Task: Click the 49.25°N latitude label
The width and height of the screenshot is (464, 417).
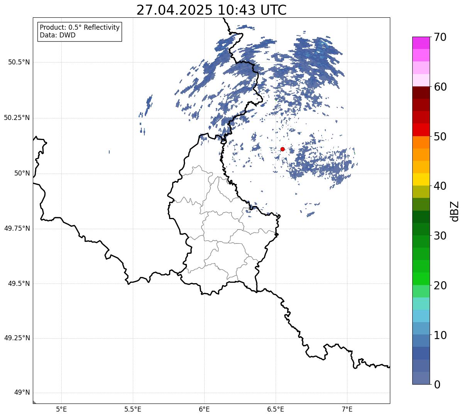Action: coord(17,338)
